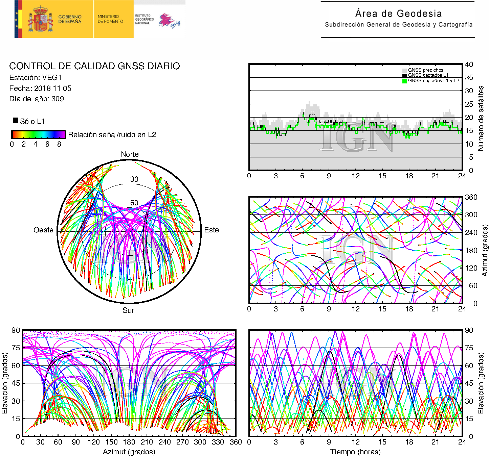
Task: Click the Spanish coat of arms emblem
Action: (41, 19)
